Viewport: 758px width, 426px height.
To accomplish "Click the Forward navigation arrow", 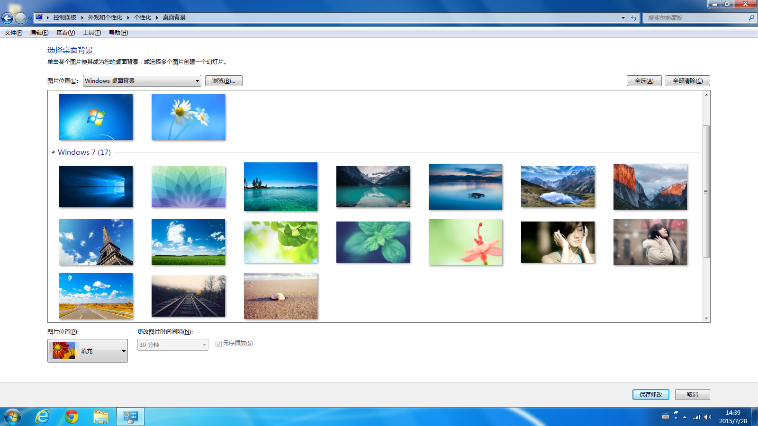I will (20, 18).
